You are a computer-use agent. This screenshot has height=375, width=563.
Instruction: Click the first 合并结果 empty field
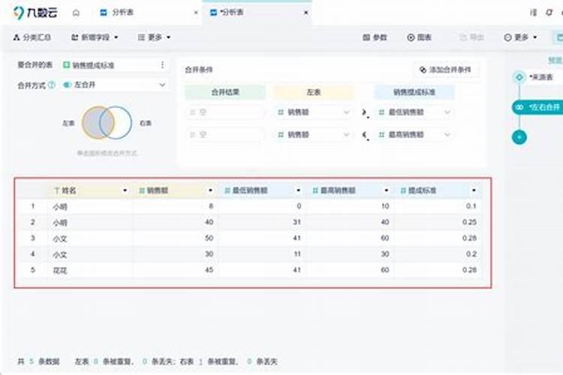pyautogui.click(x=225, y=112)
